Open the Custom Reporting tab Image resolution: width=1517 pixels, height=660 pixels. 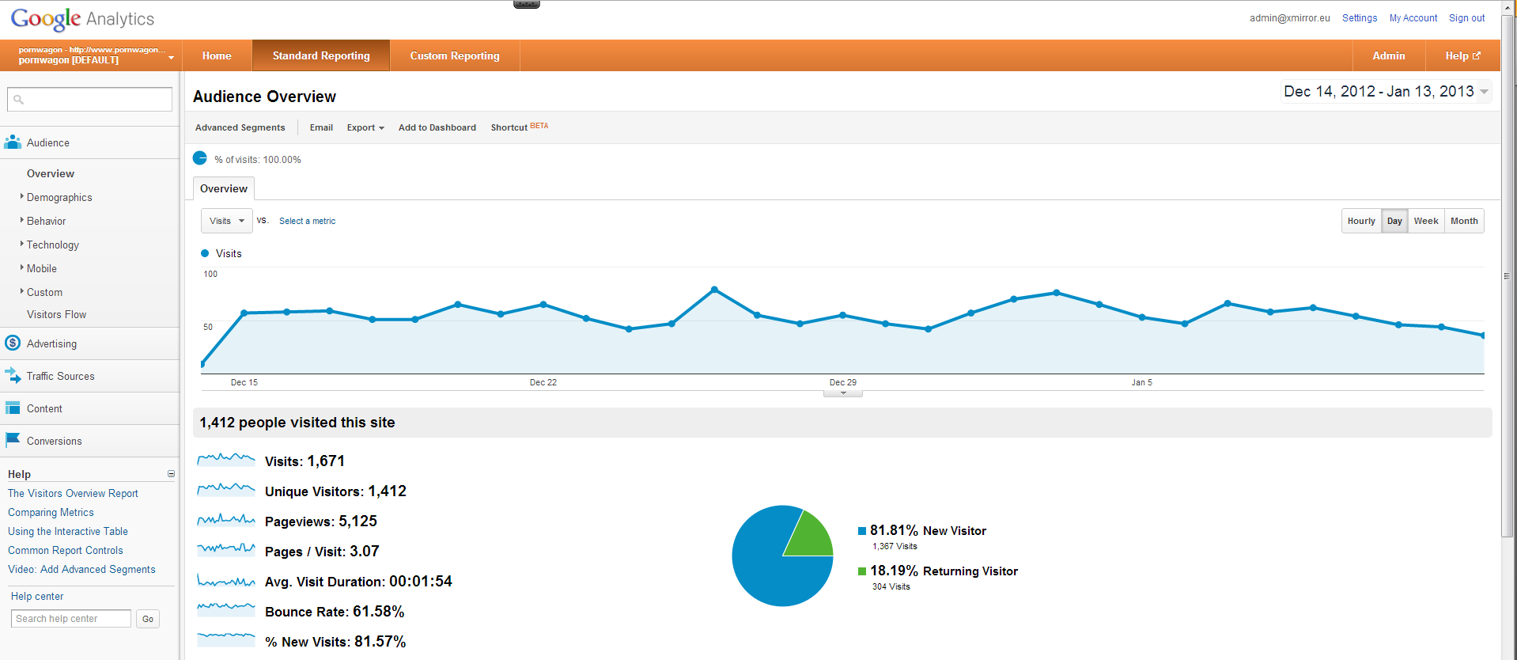coord(454,56)
